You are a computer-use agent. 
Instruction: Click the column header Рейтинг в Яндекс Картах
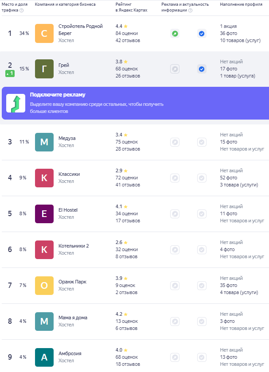[131, 7]
